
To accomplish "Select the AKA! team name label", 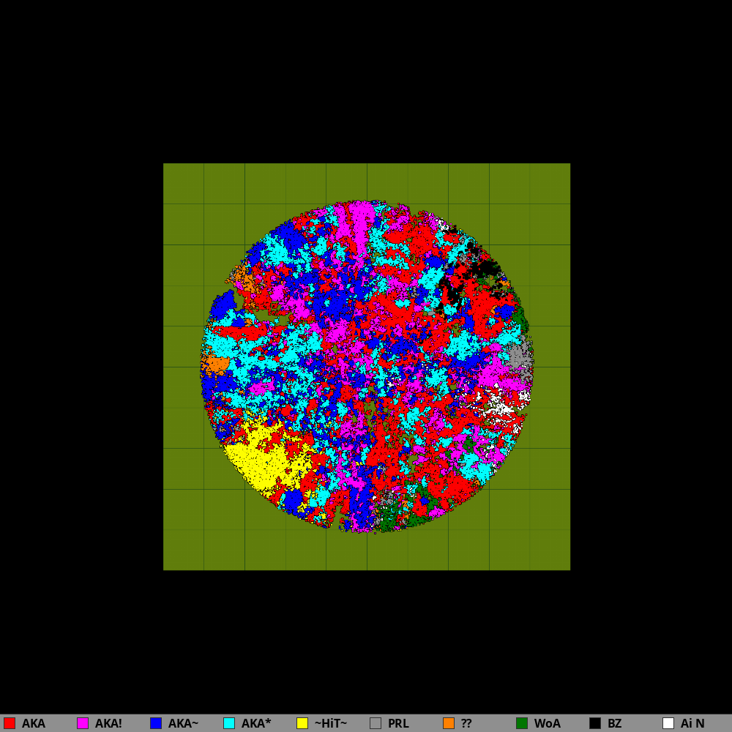I will tap(108, 723).
